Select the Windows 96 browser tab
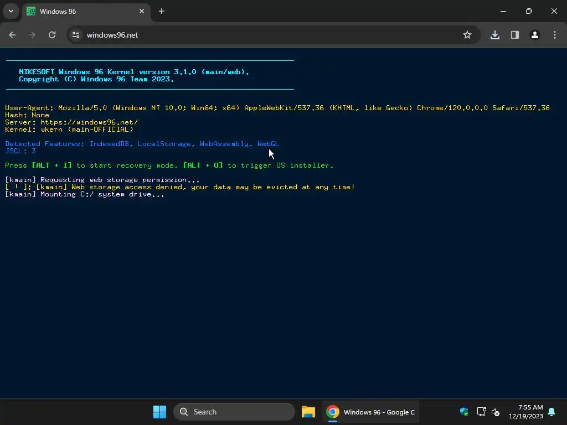 [x=86, y=12]
